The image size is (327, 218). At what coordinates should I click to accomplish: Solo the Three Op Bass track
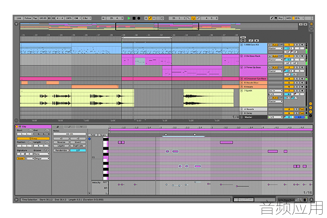point(296,68)
